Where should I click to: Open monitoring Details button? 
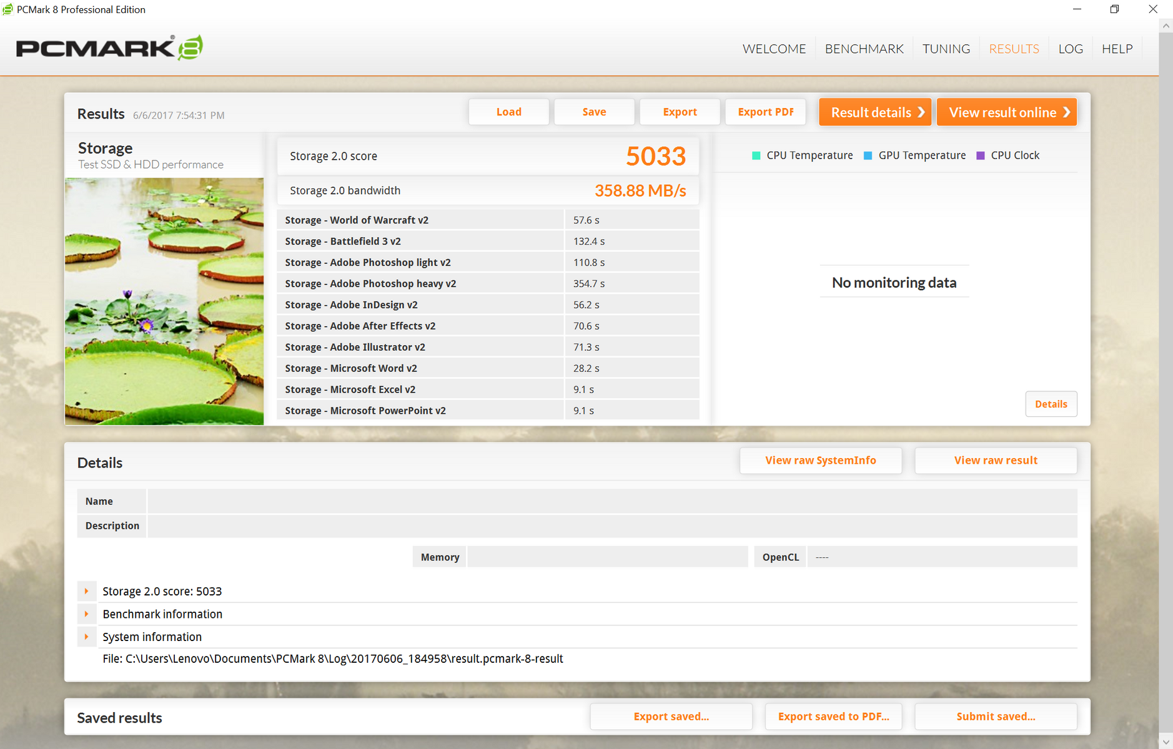1051,404
